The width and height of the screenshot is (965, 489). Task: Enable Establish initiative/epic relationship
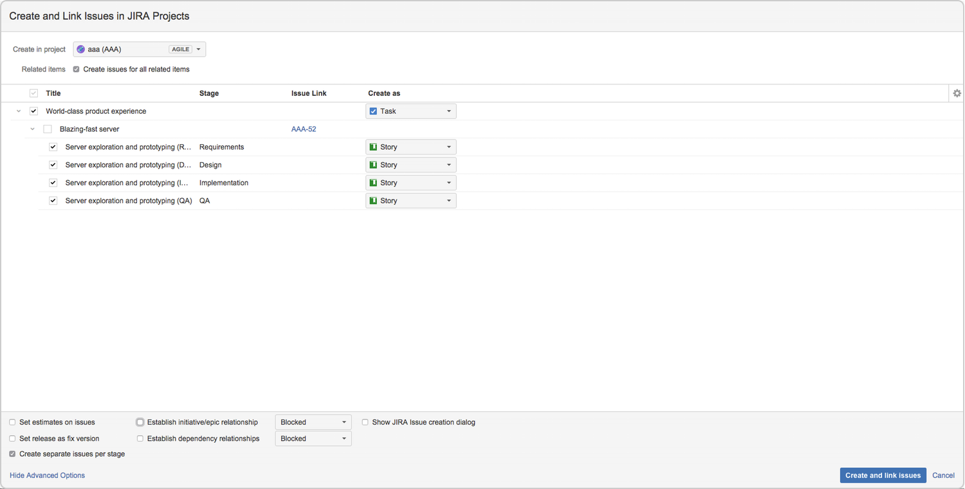coord(140,423)
